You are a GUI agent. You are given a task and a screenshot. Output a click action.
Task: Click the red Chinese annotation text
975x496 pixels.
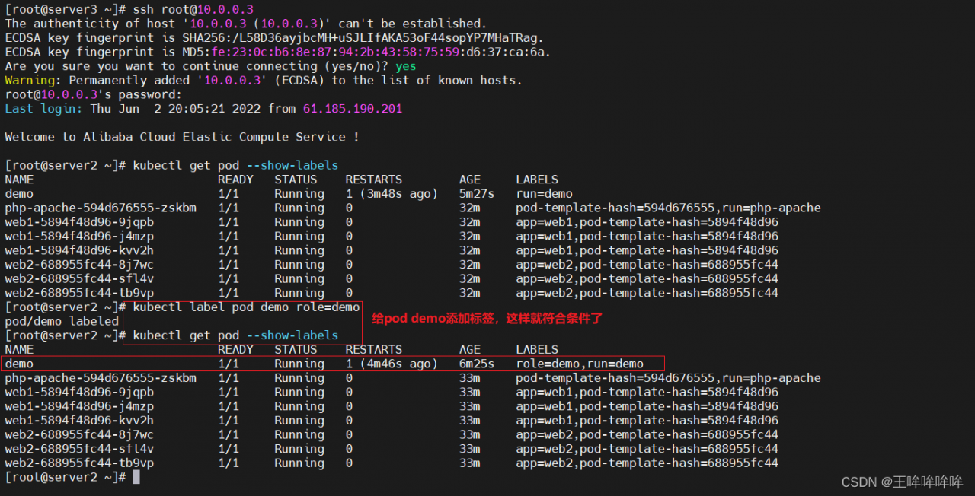pyautogui.click(x=487, y=319)
